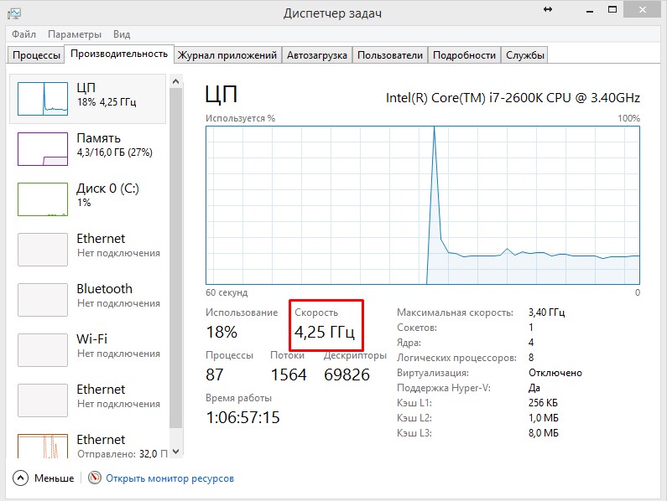The height and width of the screenshot is (501, 667).
Task: Switch to the Процессы tab
Action: point(36,55)
